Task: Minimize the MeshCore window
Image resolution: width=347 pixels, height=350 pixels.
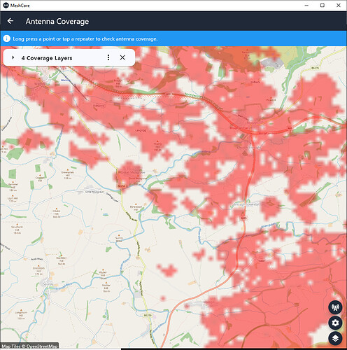Action: 306,6
